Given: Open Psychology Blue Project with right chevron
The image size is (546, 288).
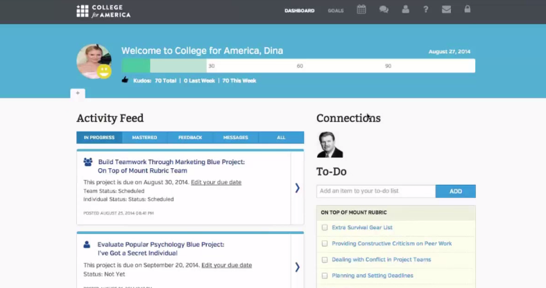Looking at the screenshot, I should point(297,267).
